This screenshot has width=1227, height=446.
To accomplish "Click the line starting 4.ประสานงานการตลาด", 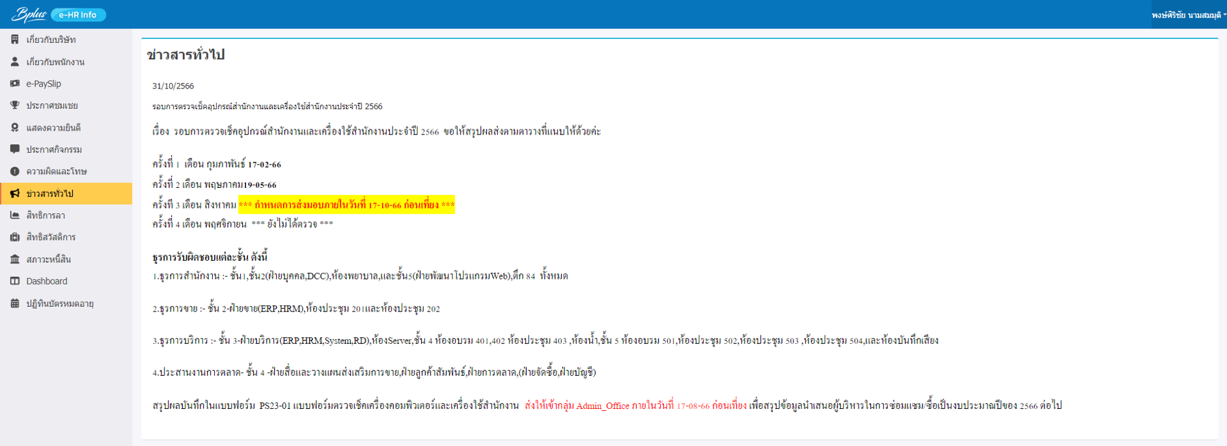I will (x=374, y=372).
